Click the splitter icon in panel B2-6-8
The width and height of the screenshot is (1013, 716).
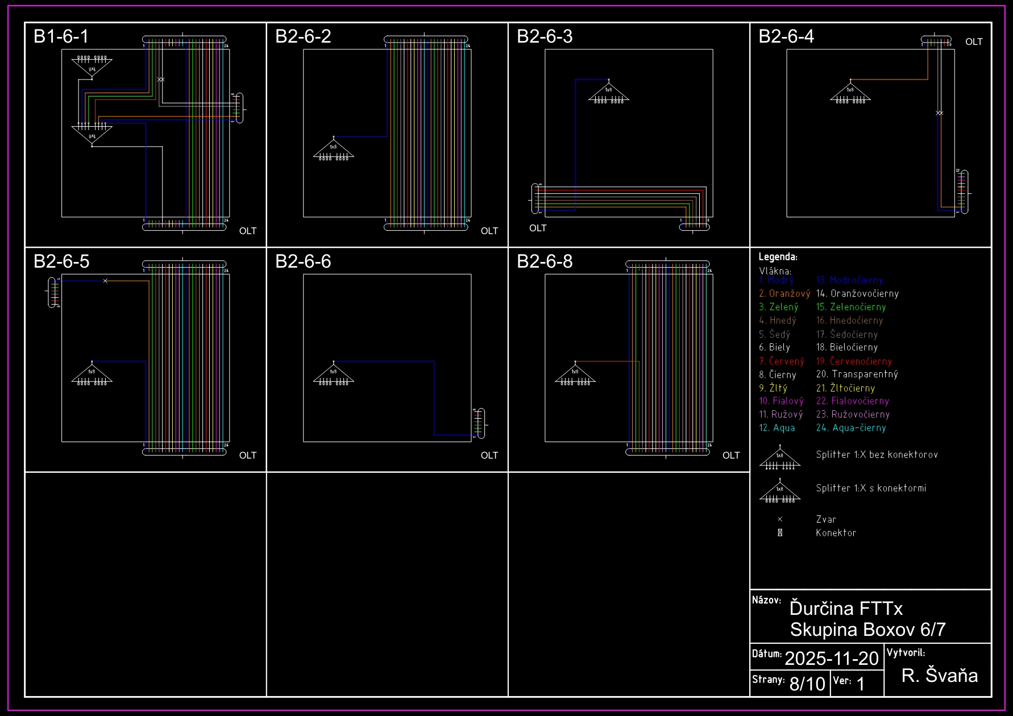click(575, 374)
